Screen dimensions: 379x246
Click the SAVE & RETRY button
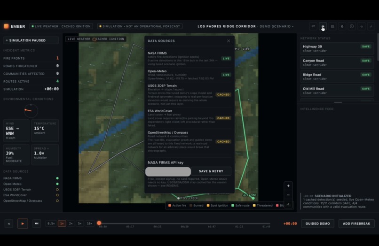[211, 171]
